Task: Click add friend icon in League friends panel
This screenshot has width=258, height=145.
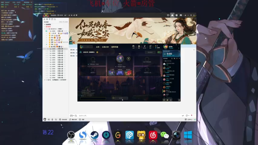Action: pyautogui.click(x=172, y=59)
